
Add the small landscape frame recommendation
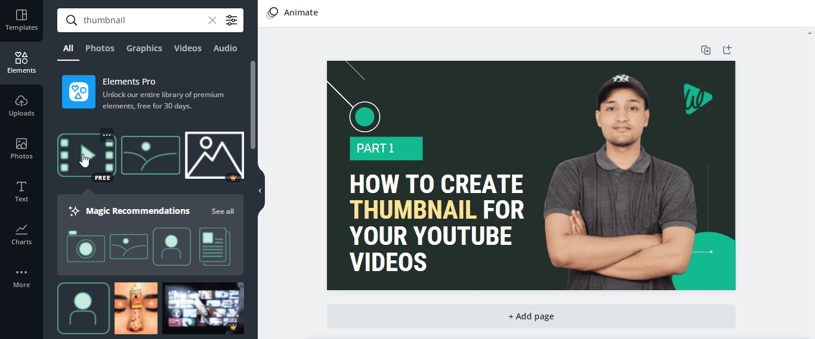(129, 247)
